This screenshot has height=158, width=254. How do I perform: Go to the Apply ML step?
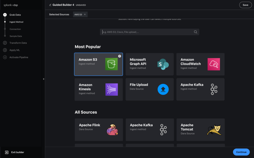(15, 50)
